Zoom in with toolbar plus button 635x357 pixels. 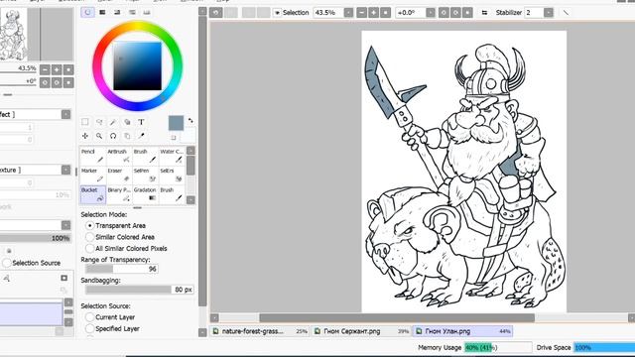373,13
